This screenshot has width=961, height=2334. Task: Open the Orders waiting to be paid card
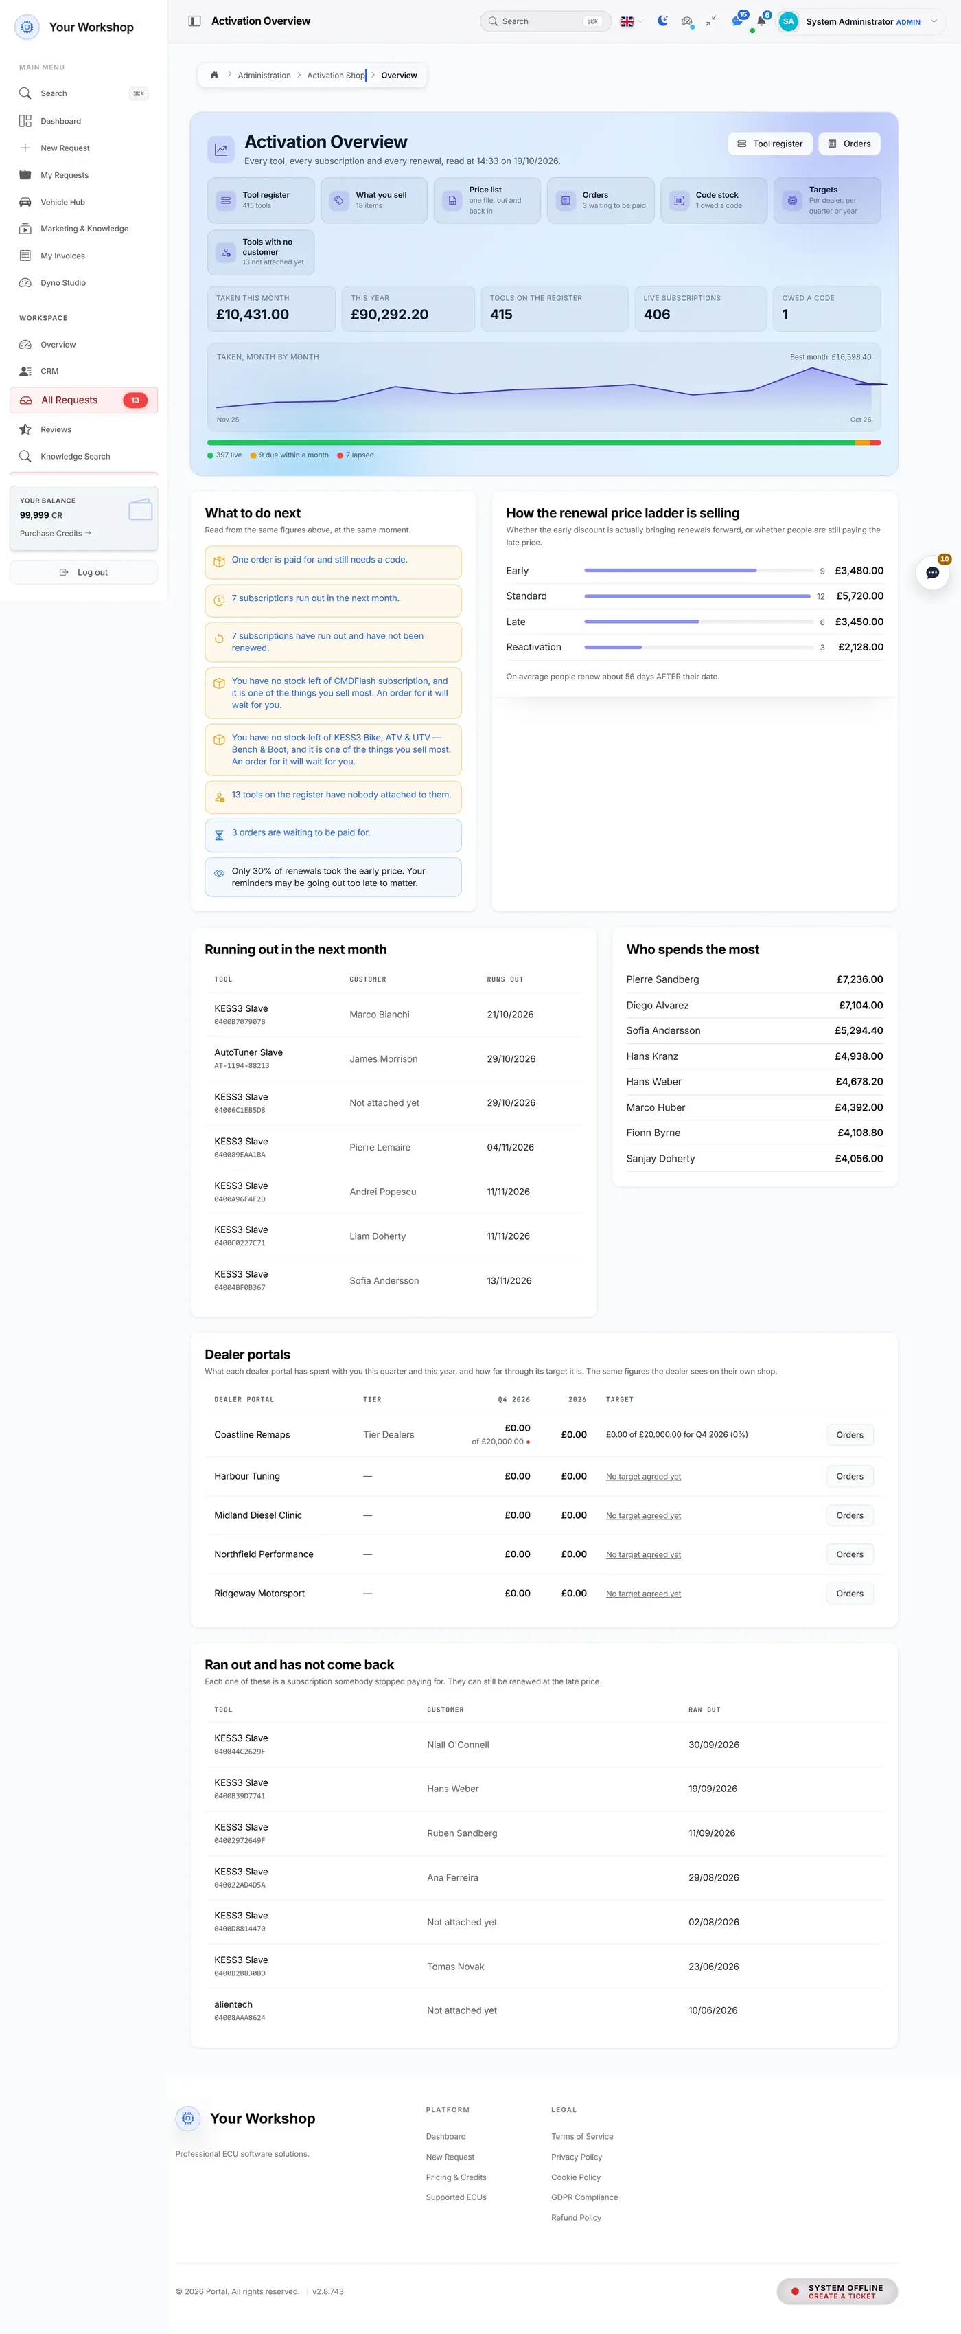tap(601, 201)
